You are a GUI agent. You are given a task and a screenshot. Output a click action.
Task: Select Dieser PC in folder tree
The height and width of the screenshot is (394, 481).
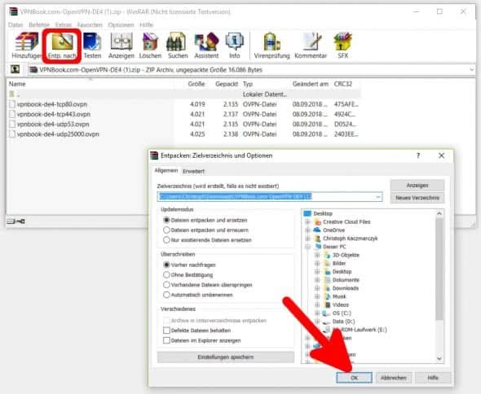coord(334,247)
